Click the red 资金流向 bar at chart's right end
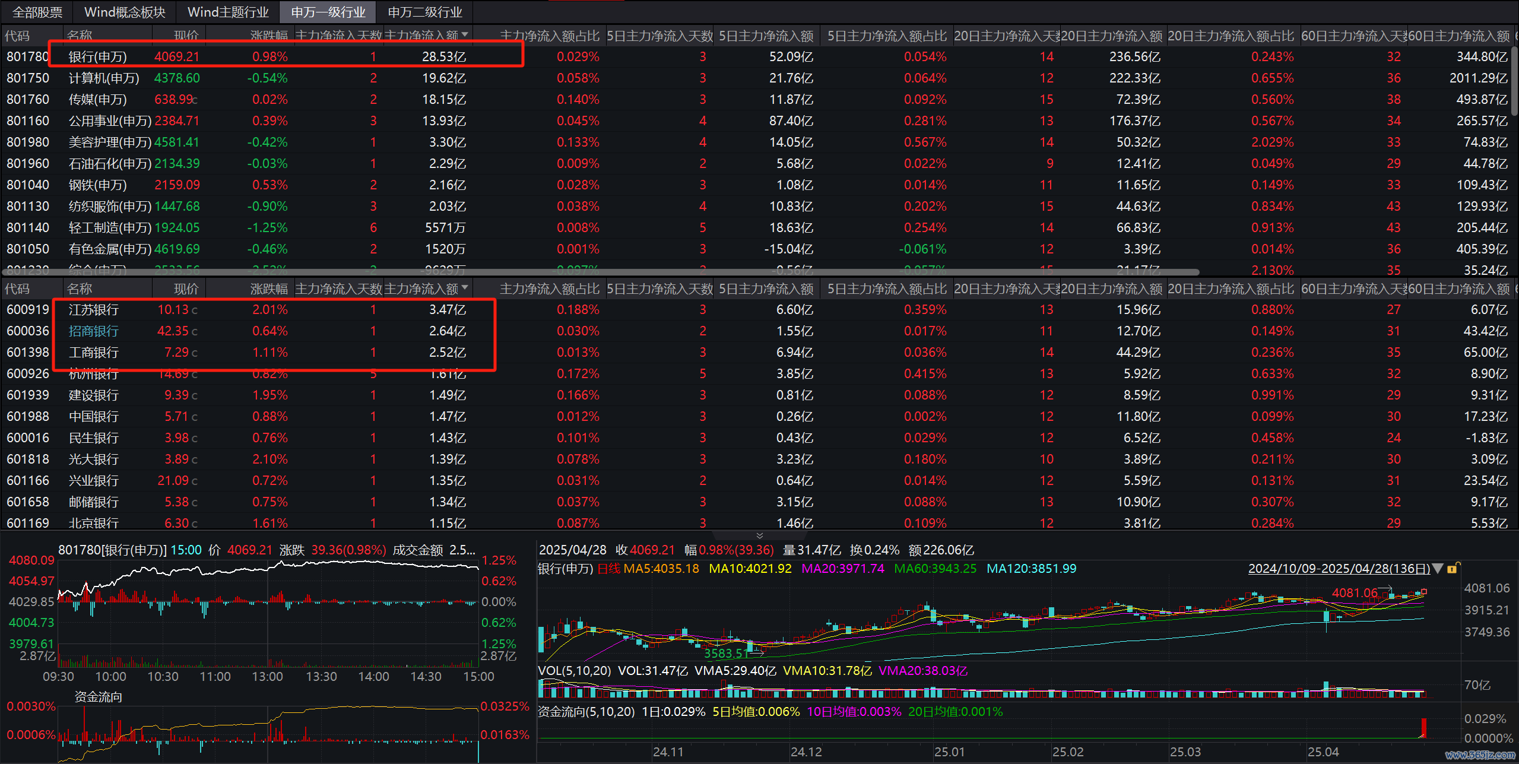 pos(1423,727)
